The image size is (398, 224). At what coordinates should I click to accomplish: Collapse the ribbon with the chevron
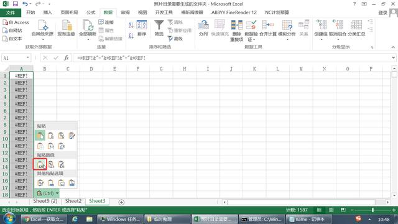click(x=393, y=47)
